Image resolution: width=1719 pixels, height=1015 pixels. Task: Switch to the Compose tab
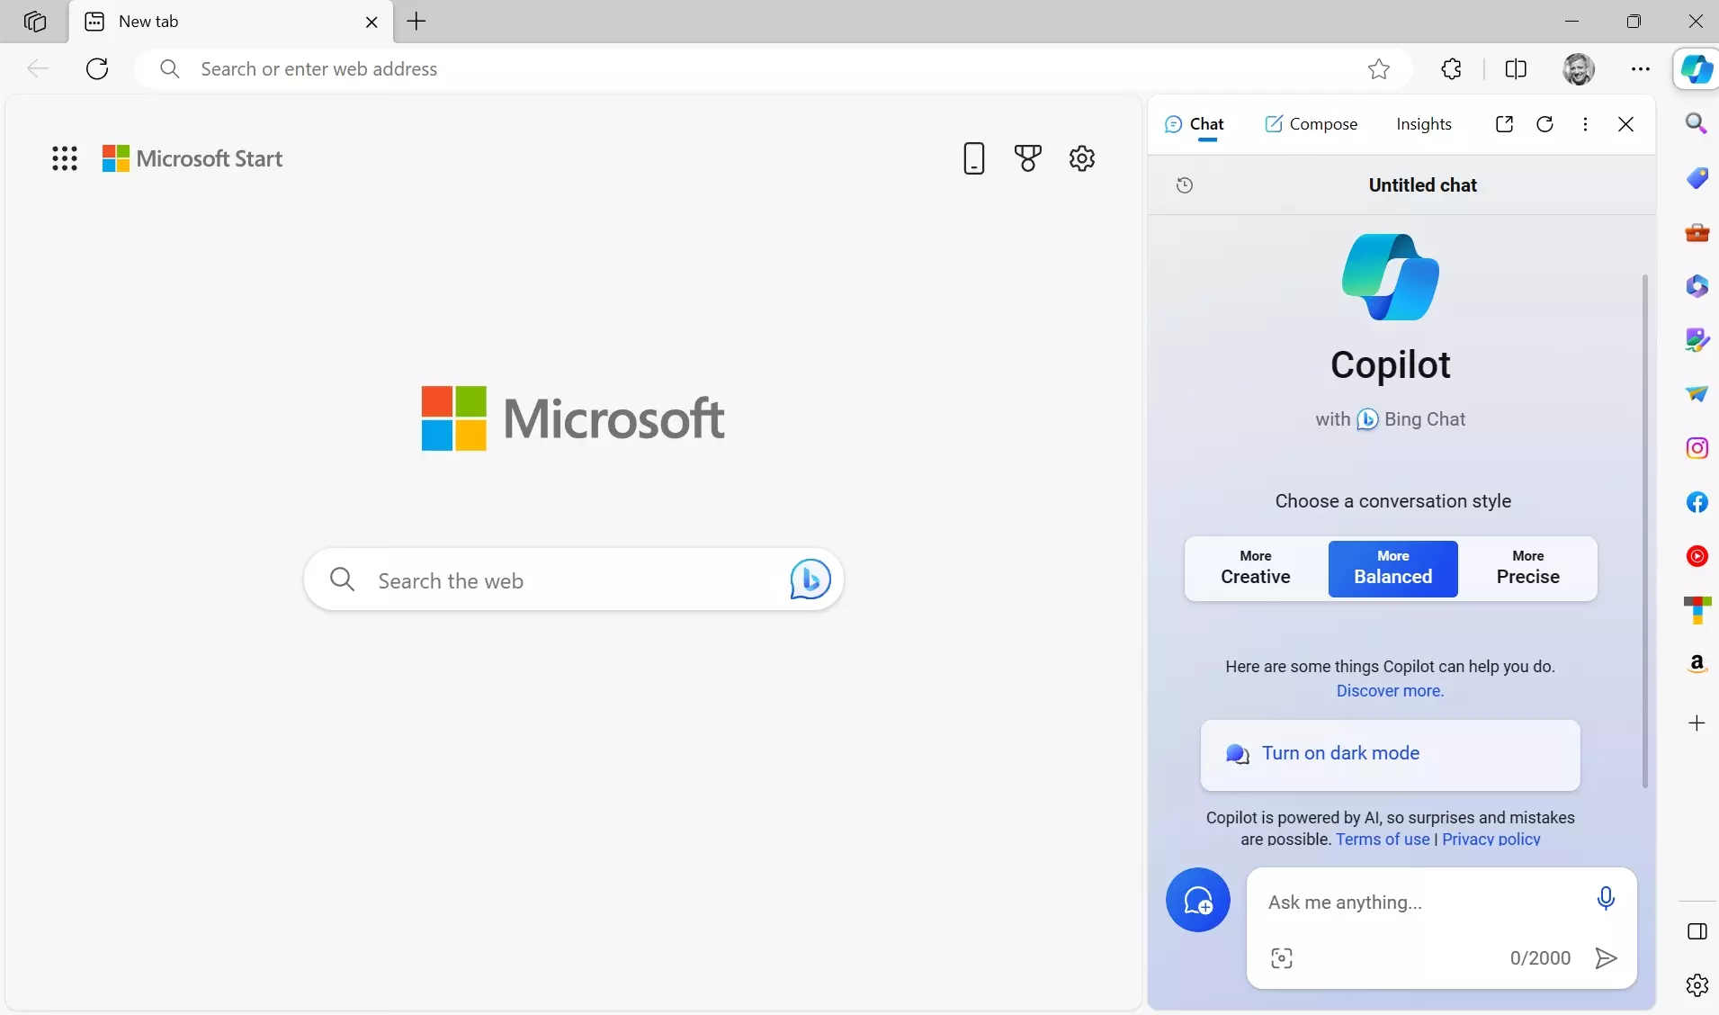point(1311,124)
